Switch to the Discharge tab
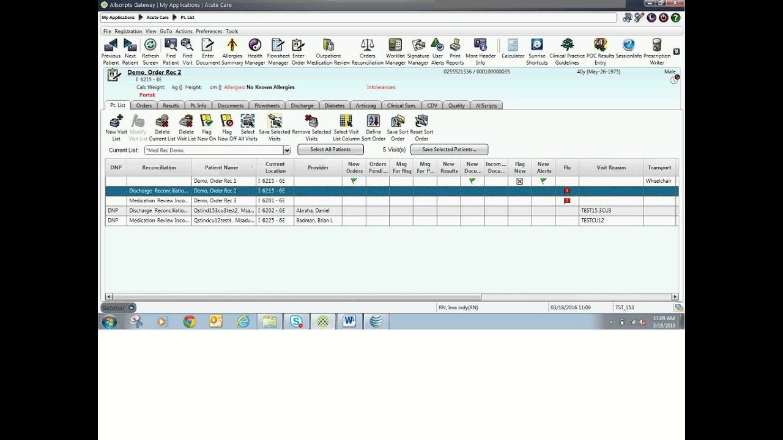This screenshot has width=783, height=440. click(302, 106)
